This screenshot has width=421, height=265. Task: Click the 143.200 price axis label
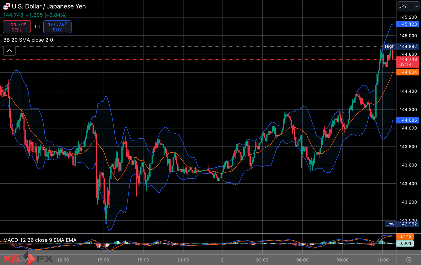point(408,202)
